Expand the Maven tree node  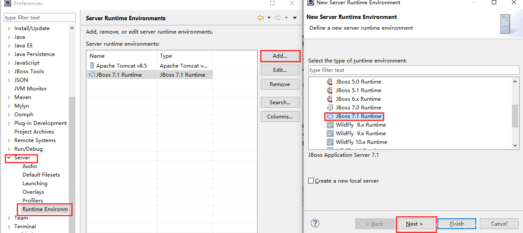click(9, 97)
